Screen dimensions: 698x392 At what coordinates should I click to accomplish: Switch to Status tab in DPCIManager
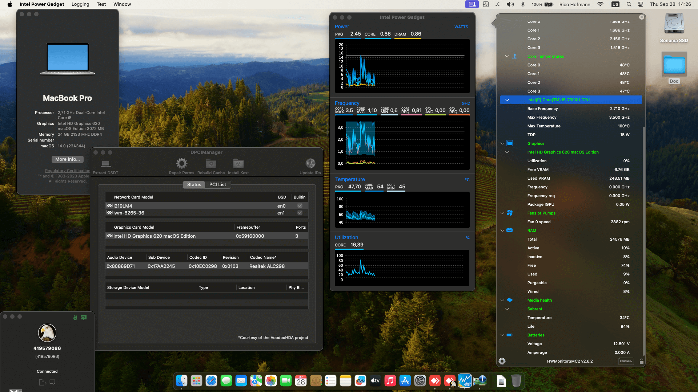194,185
